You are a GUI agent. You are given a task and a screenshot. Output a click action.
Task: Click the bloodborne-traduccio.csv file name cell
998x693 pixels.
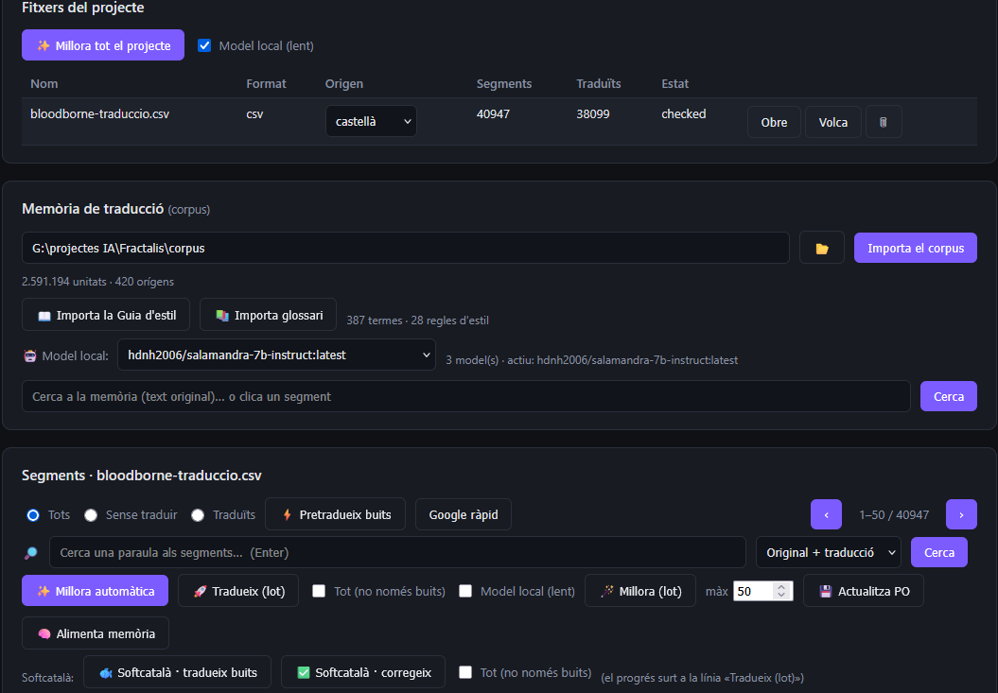coord(100,113)
